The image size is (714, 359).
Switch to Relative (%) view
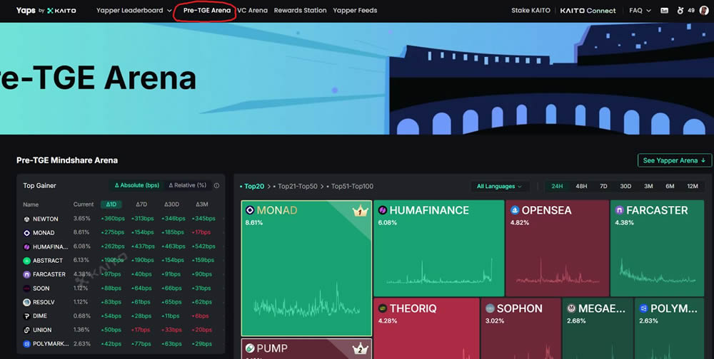[x=187, y=186]
